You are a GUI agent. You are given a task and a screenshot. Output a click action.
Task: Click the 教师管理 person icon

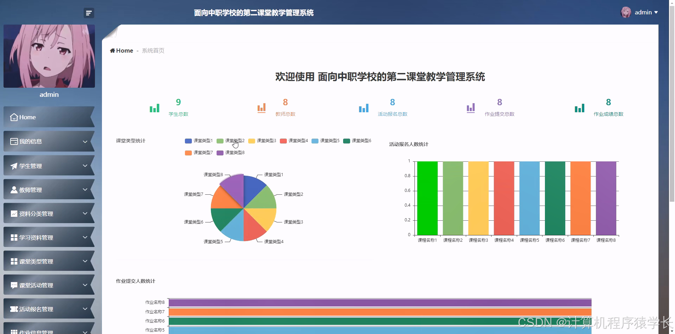pyautogui.click(x=14, y=190)
